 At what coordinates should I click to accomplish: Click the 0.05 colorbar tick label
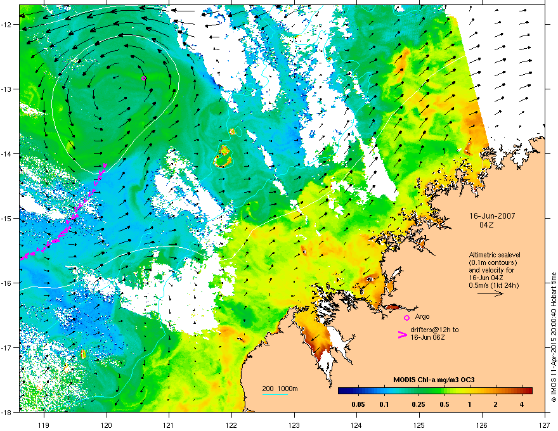coord(358,404)
